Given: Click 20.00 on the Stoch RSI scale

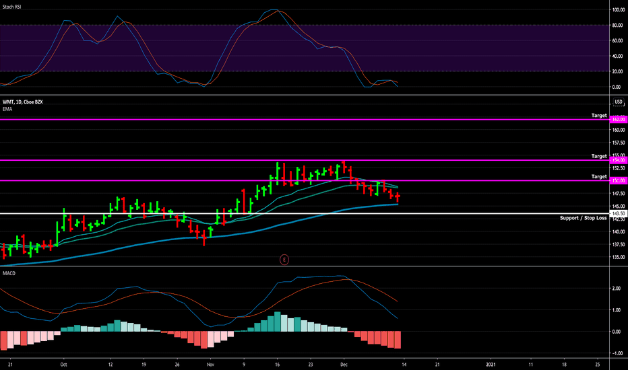Looking at the screenshot, I should coord(618,71).
